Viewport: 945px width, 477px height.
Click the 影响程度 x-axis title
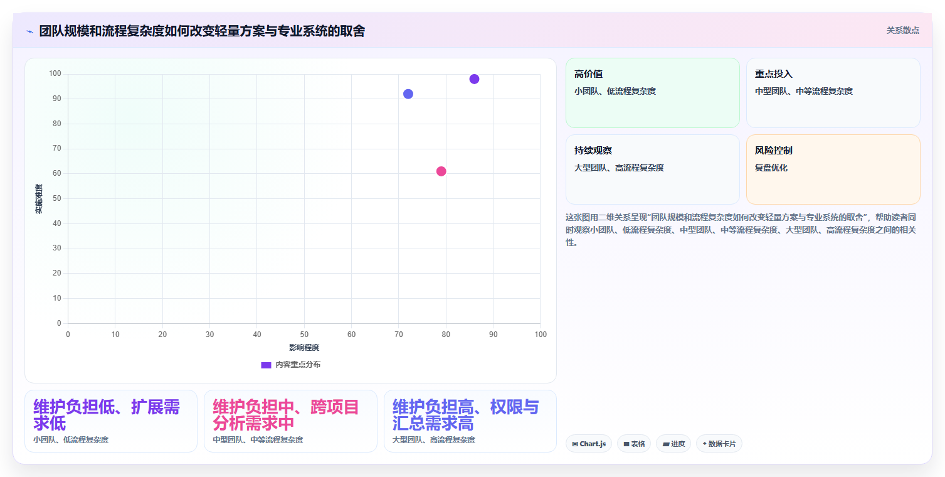304,348
